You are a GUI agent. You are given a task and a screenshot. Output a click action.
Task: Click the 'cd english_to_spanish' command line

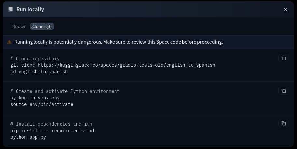39,72
